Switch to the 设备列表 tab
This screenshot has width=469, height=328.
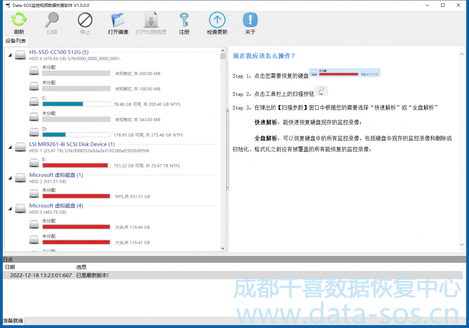click(16, 41)
